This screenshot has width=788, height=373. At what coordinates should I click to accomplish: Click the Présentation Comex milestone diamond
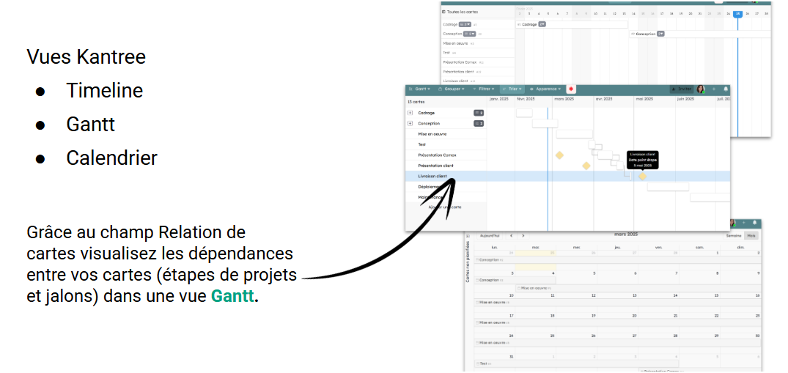(x=559, y=155)
